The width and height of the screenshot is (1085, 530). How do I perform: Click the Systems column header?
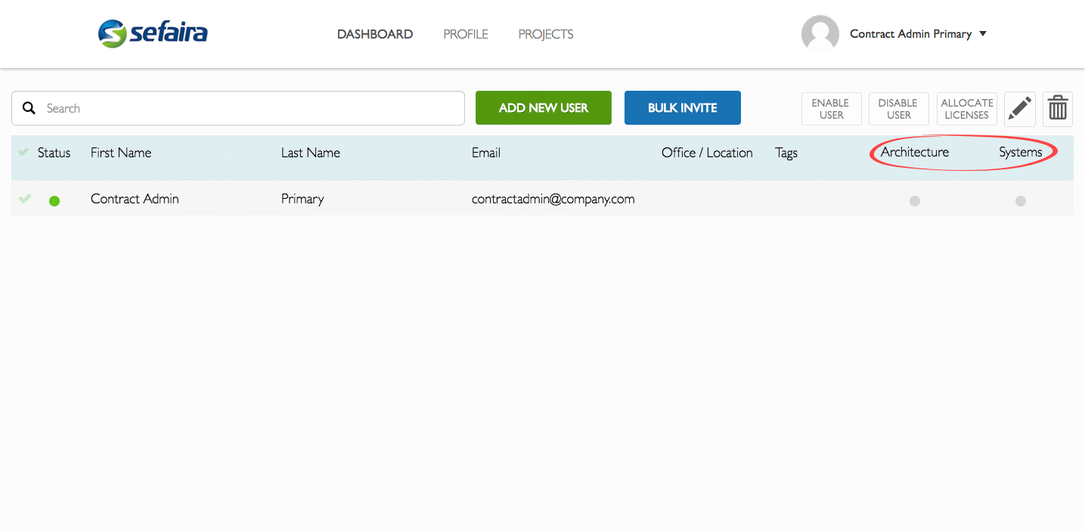pos(1021,152)
